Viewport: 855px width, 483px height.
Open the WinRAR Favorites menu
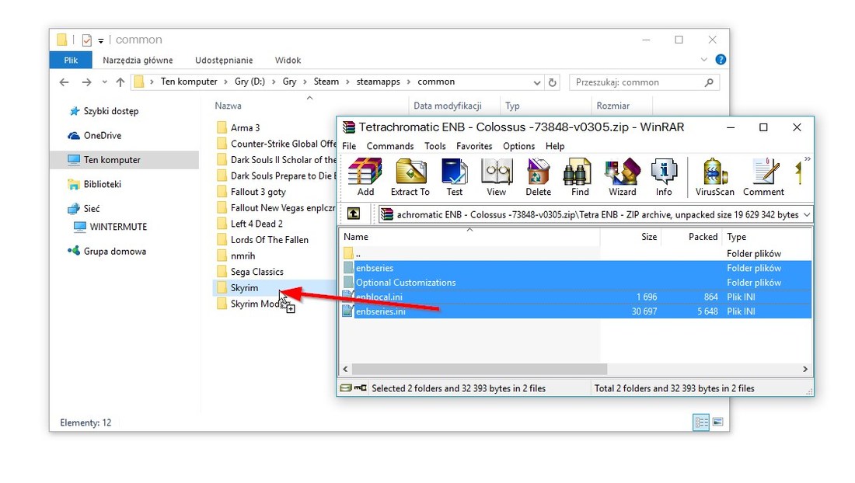pyautogui.click(x=474, y=146)
